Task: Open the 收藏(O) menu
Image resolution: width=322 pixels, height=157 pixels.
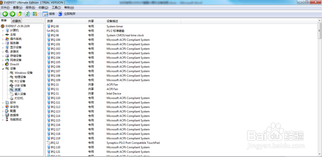Action: [43, 8]
